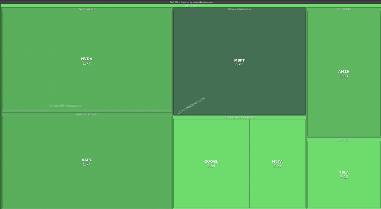Viewport: 381px width, 209px height.
Task: Click the GOOGL value 5.84
Action: click(211, 166)
